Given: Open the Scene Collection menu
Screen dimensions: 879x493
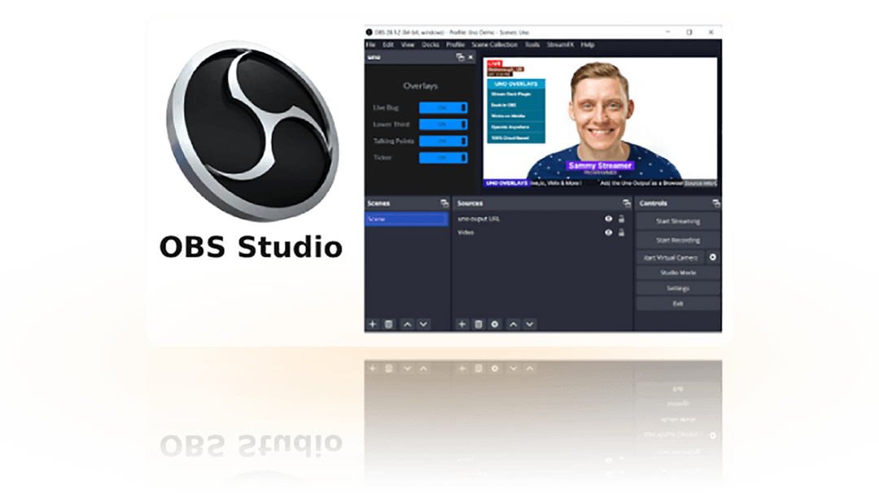Looking at the screenshot, I should coord(495,44).
